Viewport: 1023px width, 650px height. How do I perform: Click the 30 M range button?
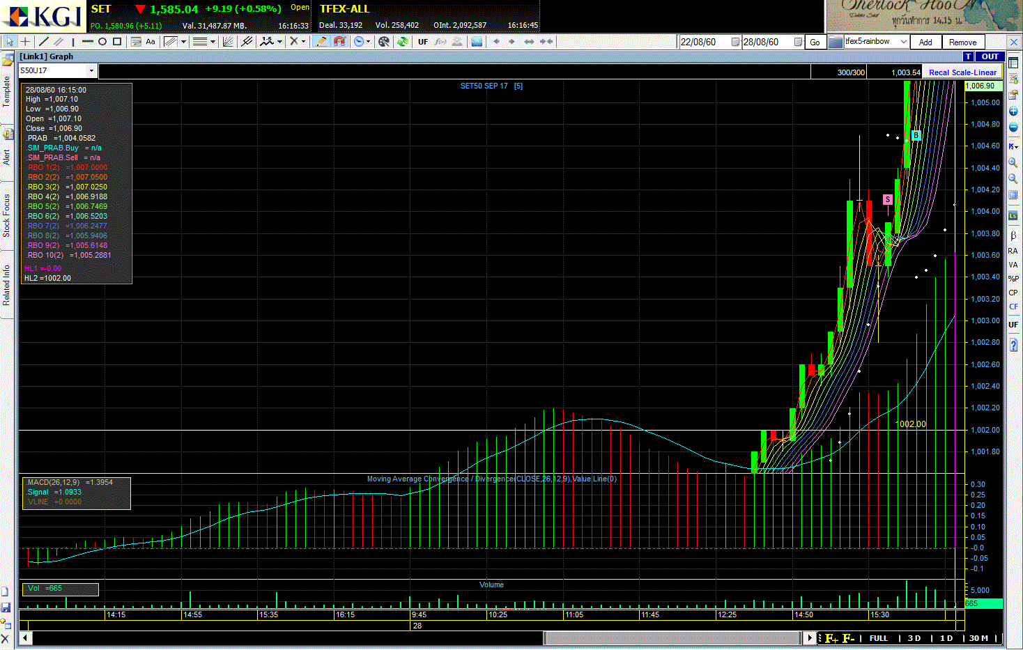pyautogui.click(x=978, y=638)
